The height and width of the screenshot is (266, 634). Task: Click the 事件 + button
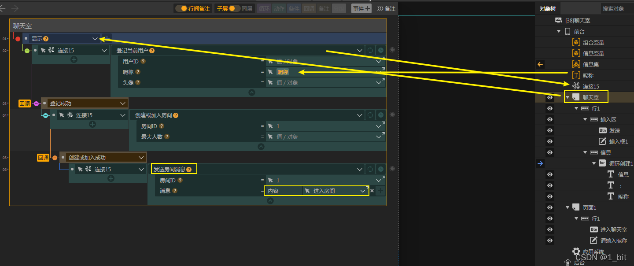(361, 8)
